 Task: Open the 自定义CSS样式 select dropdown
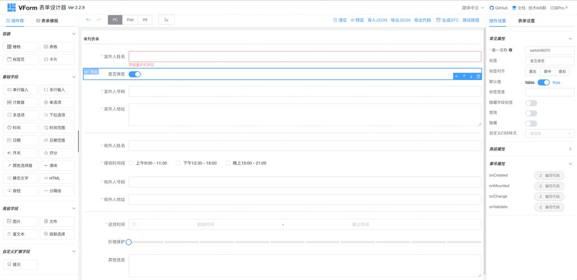[x=550, y=133]
